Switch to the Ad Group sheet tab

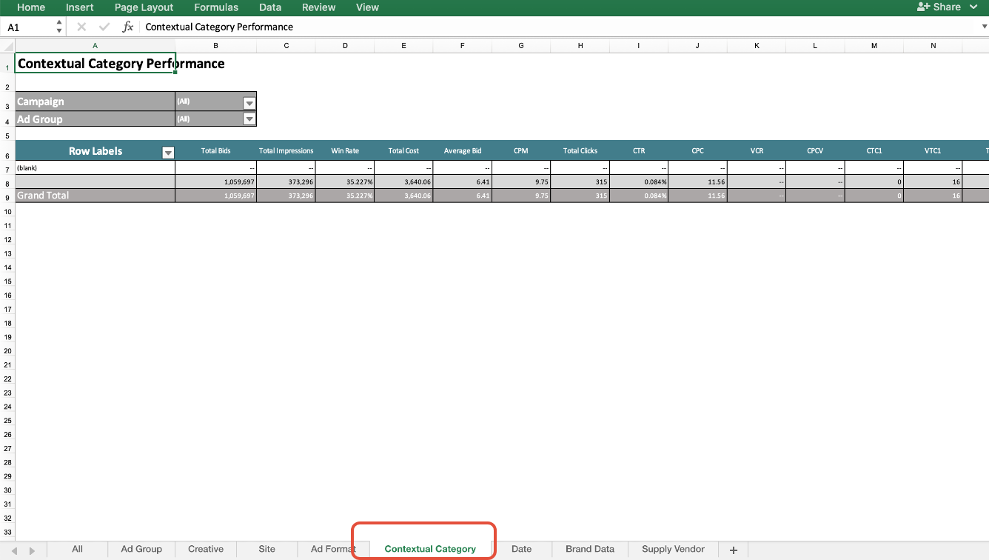point(141,549)
